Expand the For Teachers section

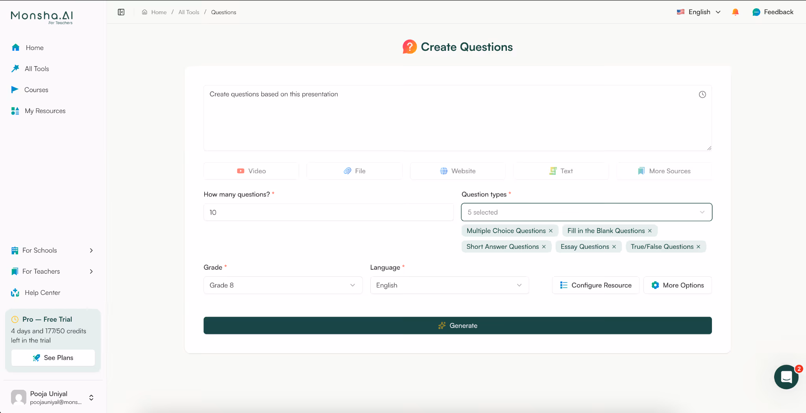91,271
